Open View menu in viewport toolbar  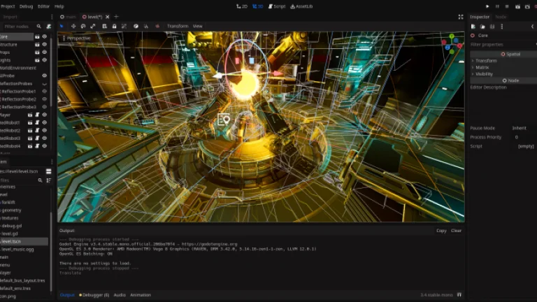pos(198,26)
